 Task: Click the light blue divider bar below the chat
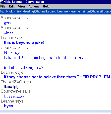click(x=55, y=111)
